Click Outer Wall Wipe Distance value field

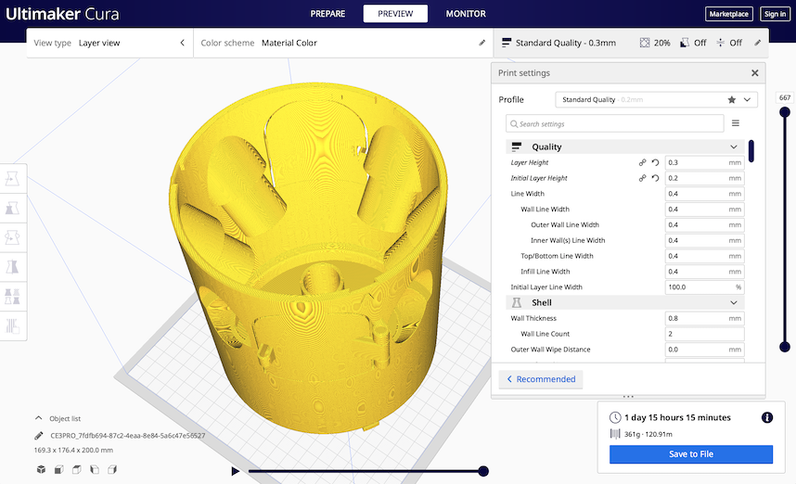pyautogui.click(x=705, y=349)
